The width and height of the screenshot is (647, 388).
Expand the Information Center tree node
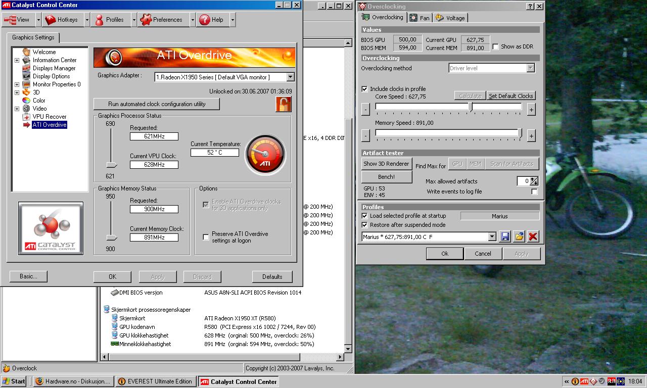(17, 60)
